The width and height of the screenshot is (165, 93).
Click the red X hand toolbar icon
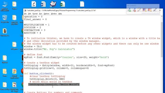(x=134, y=10)
